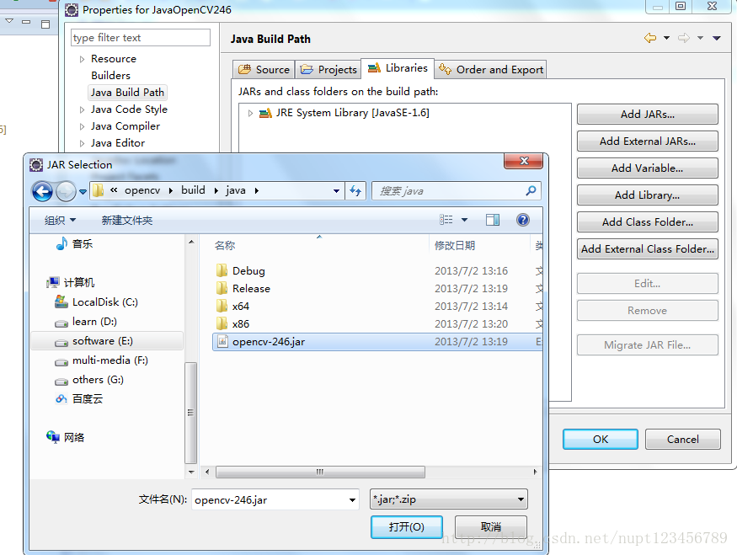The image size is (737, 555).
Task: Click the blue back arrow in JAR Selection
Action: [42, 191]
